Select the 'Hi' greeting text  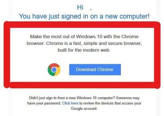tap(80, 8)
